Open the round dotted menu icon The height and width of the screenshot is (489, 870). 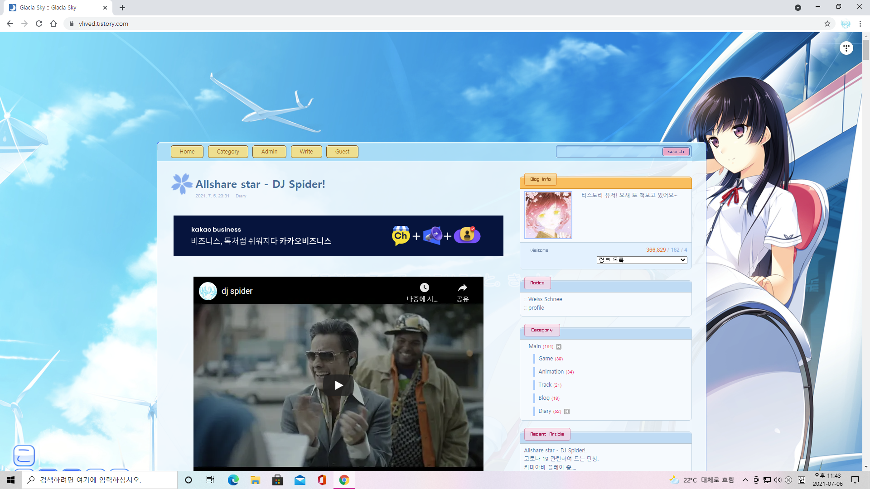[x=846, y=48]
